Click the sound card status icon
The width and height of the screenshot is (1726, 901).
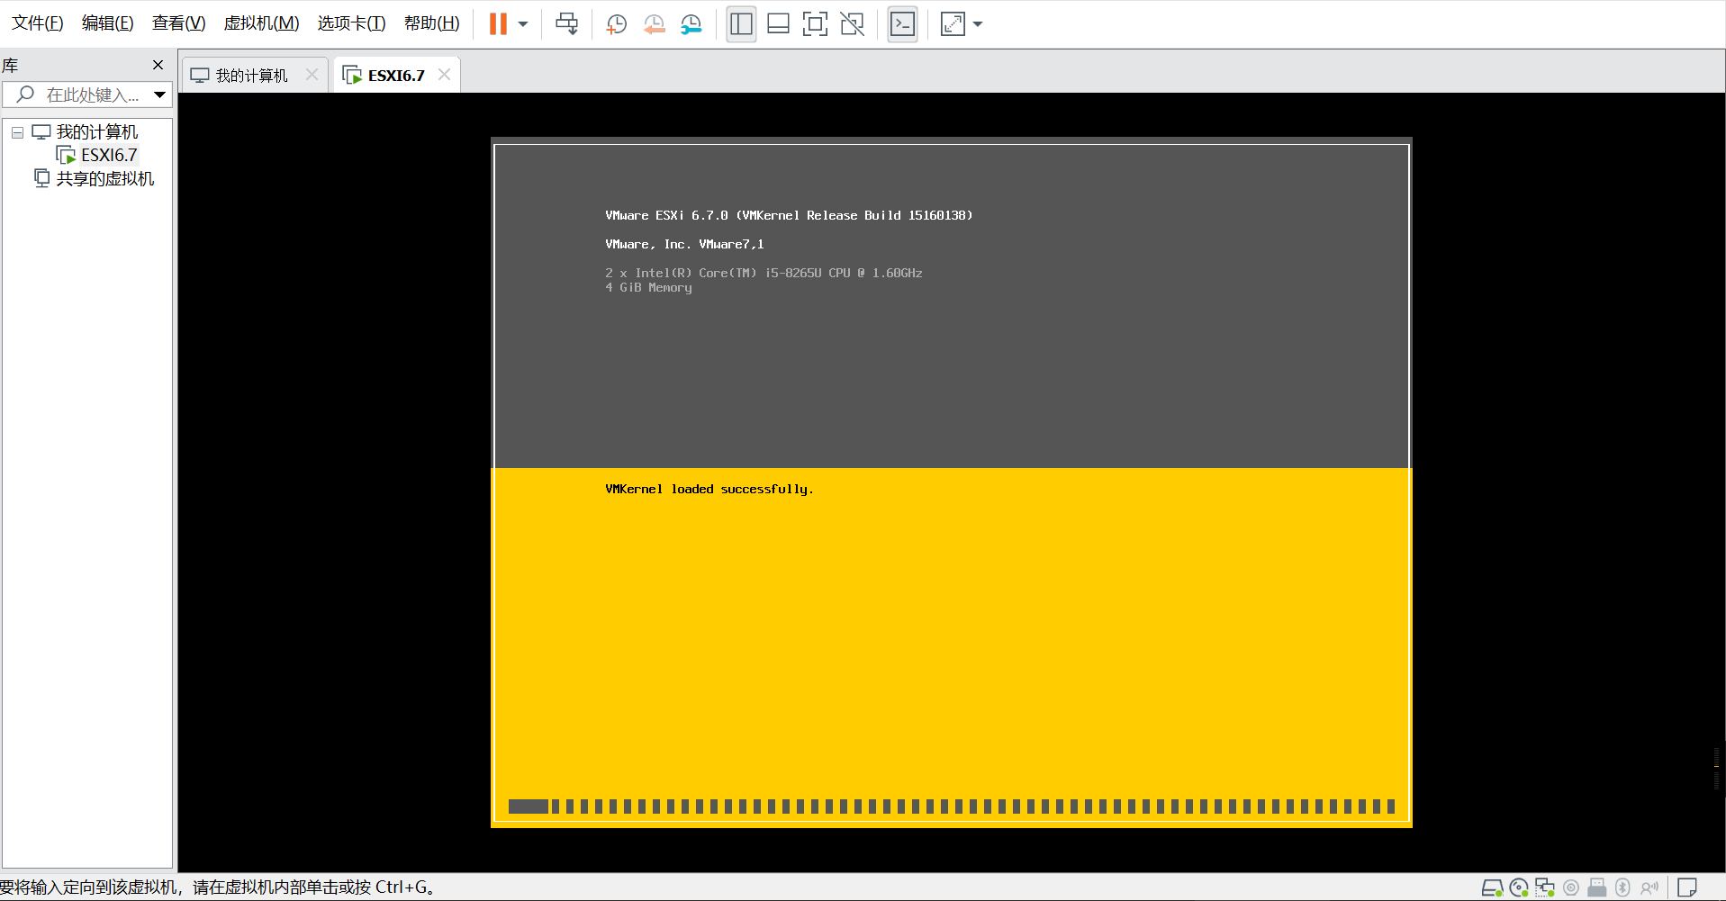coord(1649,888)
